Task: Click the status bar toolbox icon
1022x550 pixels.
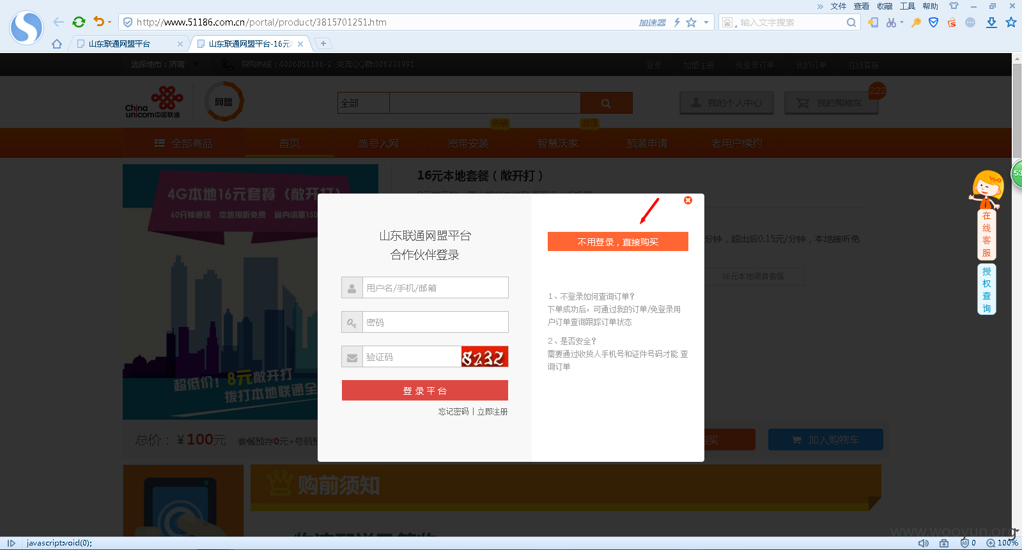Action: pos(944,543)
